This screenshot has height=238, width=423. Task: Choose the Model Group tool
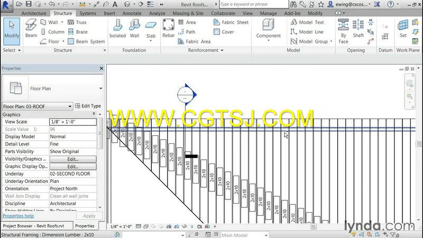click(309, 42)
